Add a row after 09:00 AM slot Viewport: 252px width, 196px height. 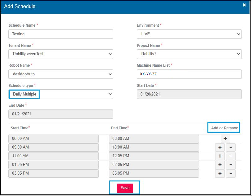(219, 147)
